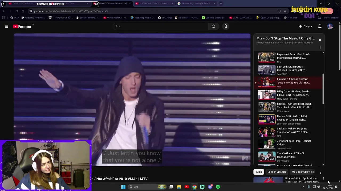Open the bookmarks apps grid icon

3,18
